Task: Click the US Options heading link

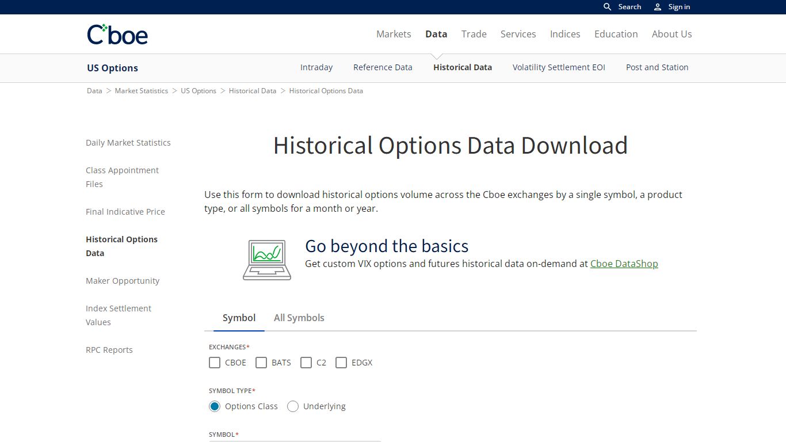Action: point(113,68)
